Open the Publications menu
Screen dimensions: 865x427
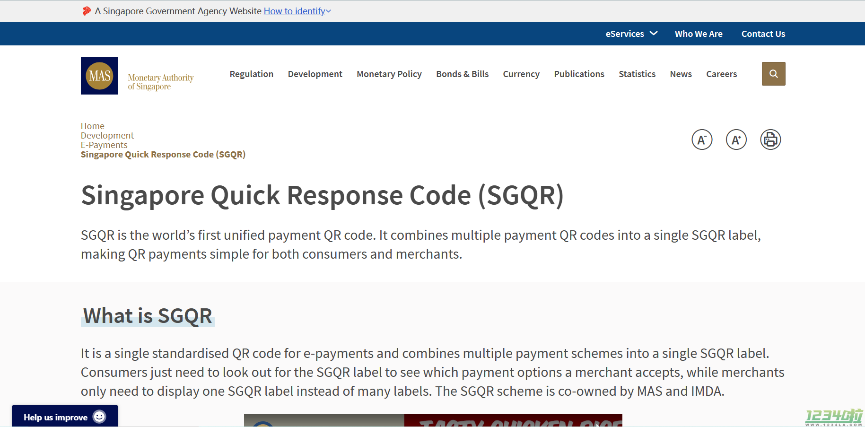point(579,74)
